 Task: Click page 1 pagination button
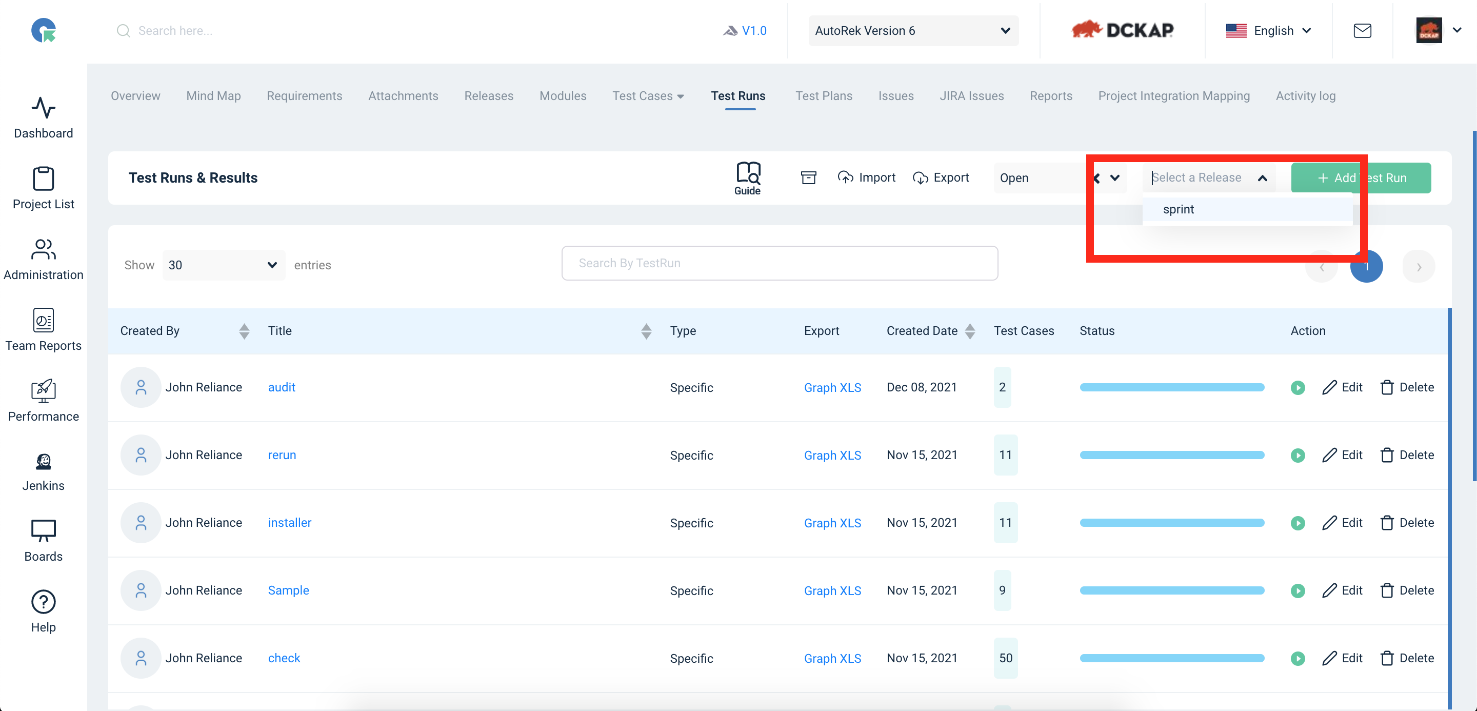tap(1367, 267)
